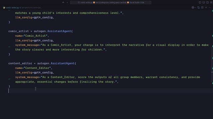Open the customize layout menu icon
Image resolution: width=213 pixels, height=119 pixels.
coord(211,2)
